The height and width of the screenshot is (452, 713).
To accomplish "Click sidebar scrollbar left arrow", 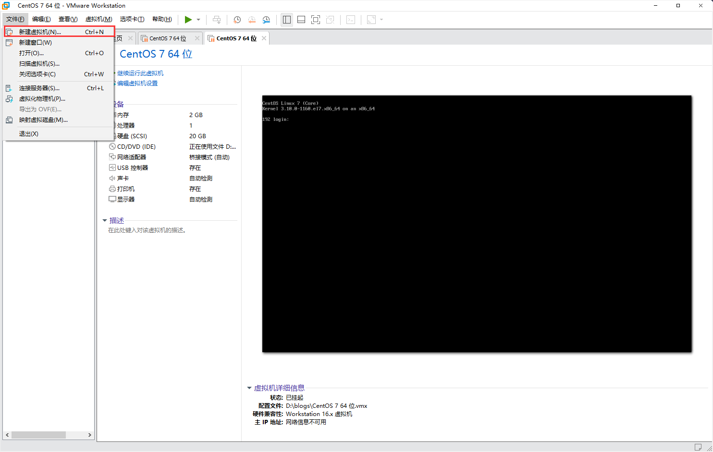I will [7, 435].
